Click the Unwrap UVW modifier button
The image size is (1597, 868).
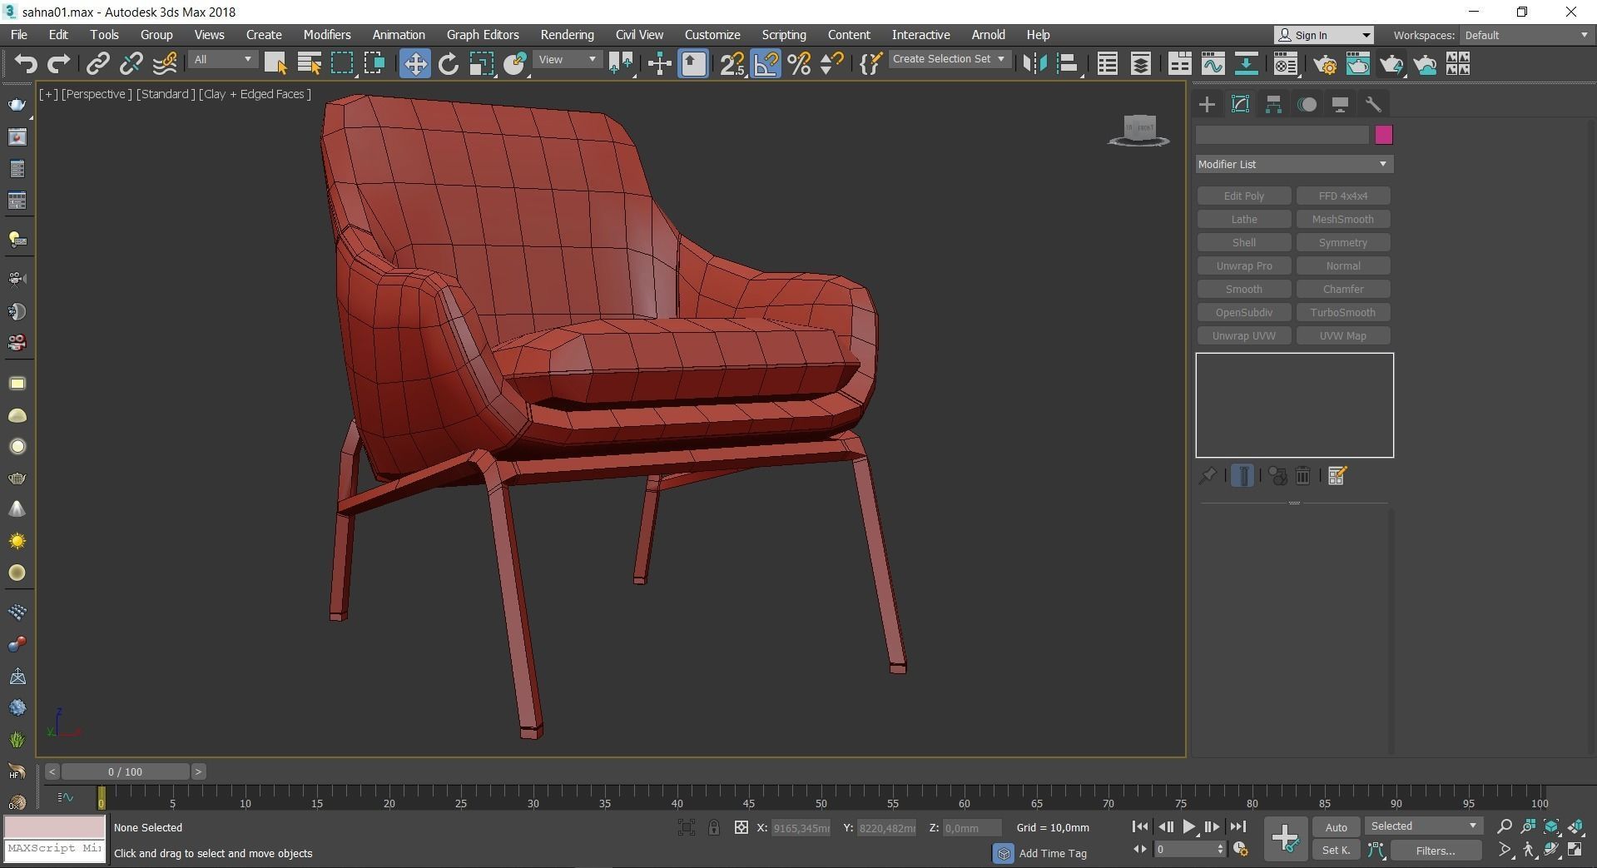tap(1244, 336)
